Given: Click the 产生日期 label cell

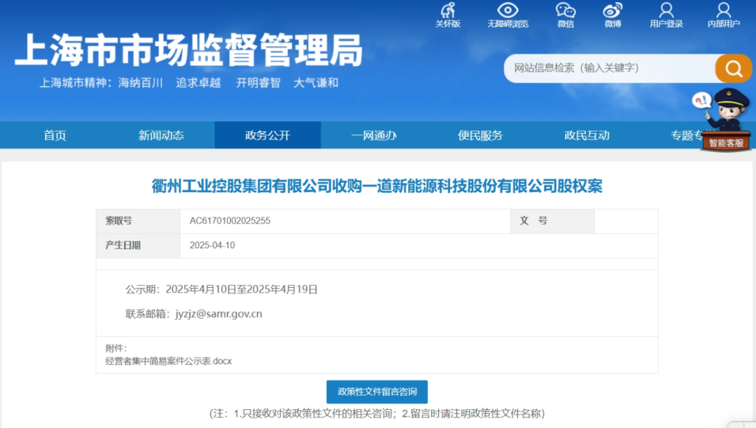Looking at the screenshot, I should point(138,246).
